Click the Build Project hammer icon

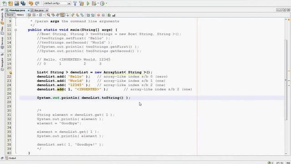click(x=75, y=3)
